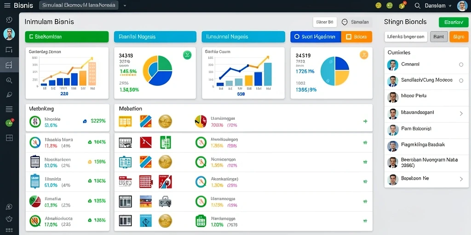
Task: Click the Ulenks bnger can input field
Action: click(x=406, y=37)
